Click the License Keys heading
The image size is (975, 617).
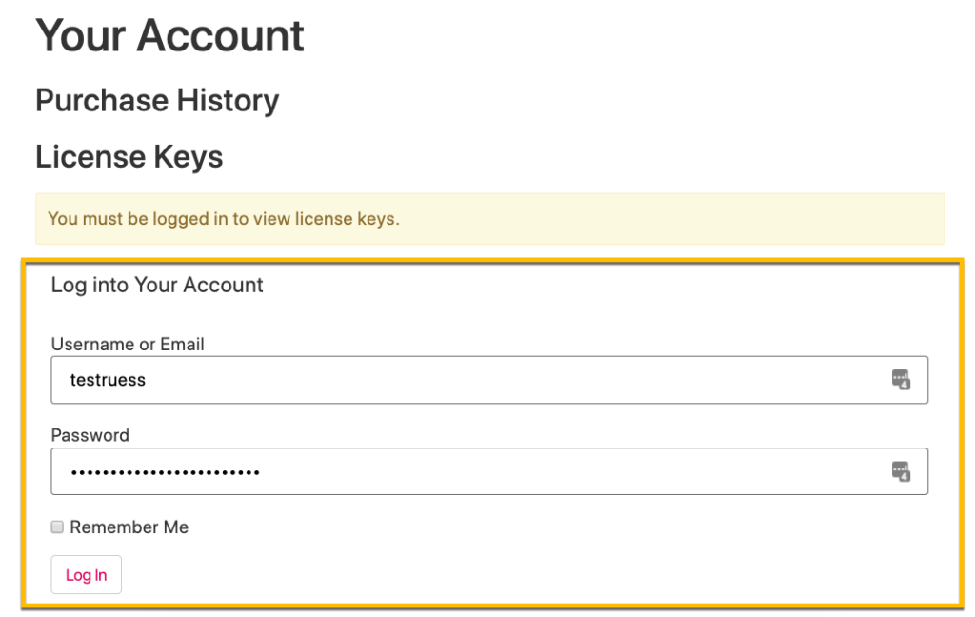point(129,156)
